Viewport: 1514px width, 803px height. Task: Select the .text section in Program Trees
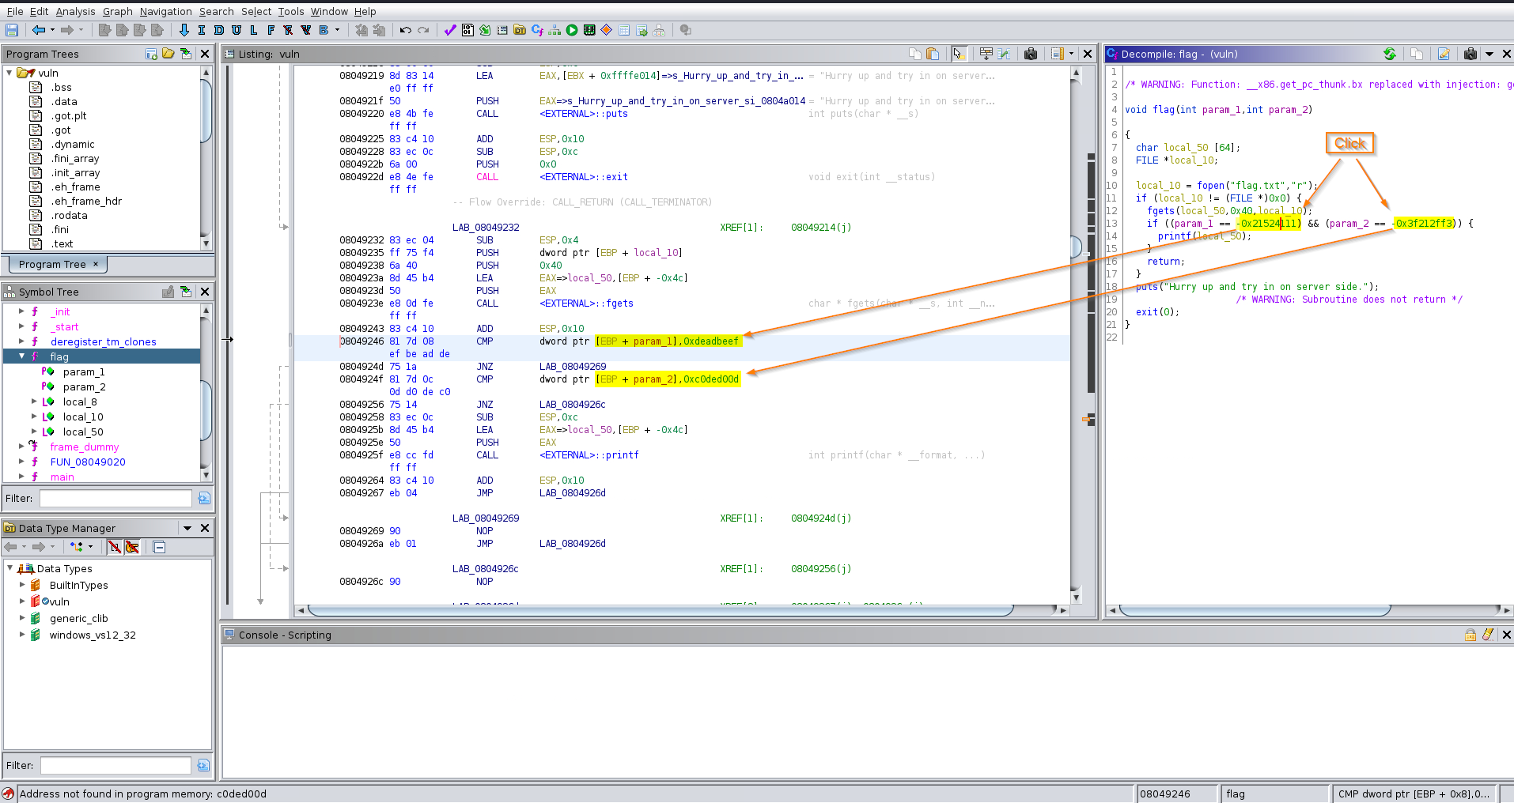62,243
